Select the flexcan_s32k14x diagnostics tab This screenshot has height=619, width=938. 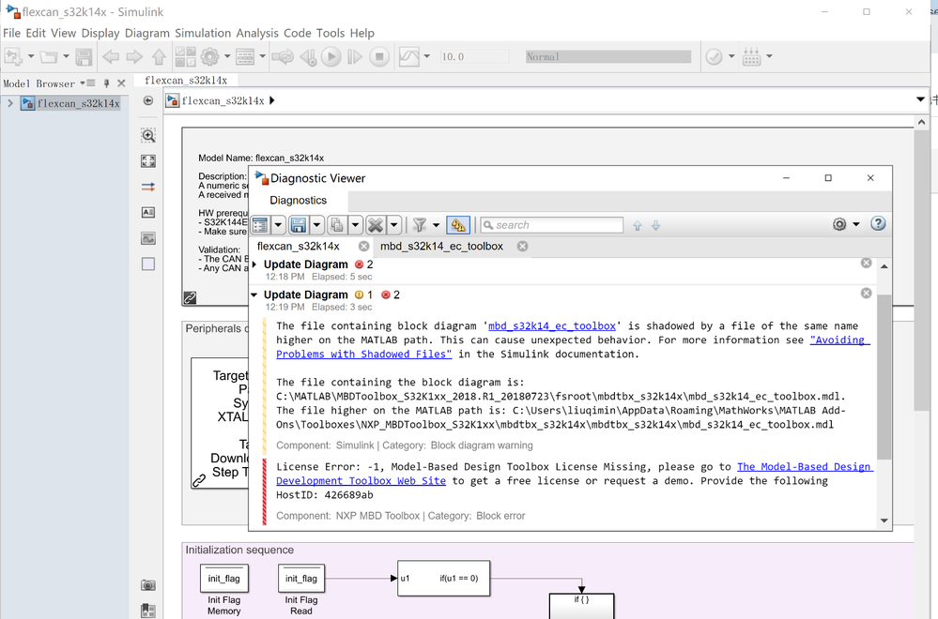[298, 246]
